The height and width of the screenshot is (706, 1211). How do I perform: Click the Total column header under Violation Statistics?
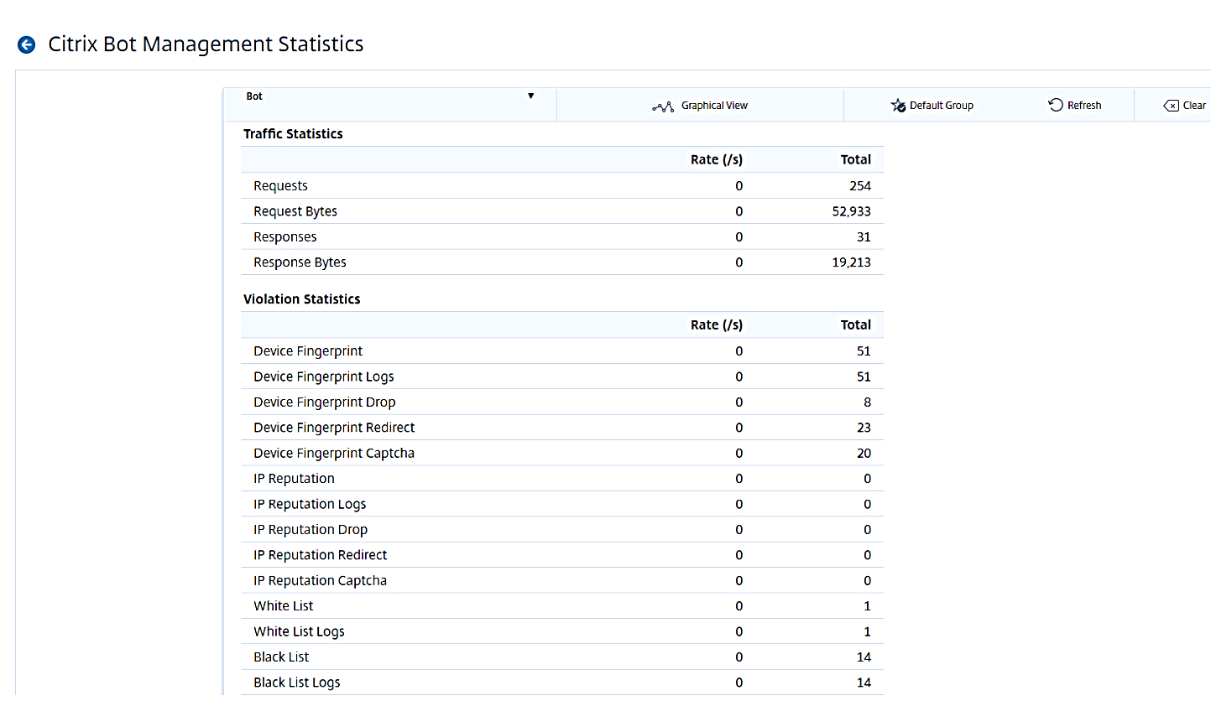click(x=855, y=325)
